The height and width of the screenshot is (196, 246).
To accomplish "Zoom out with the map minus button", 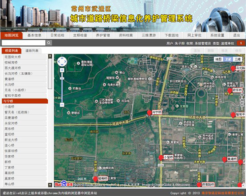I will point(62,105).
